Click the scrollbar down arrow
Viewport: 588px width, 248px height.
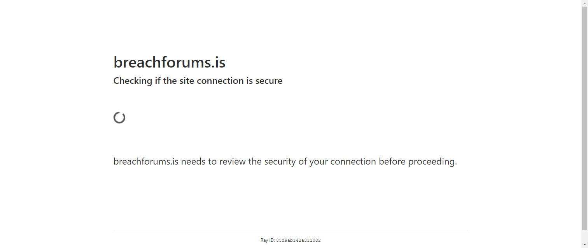click(x=584, y=245)
